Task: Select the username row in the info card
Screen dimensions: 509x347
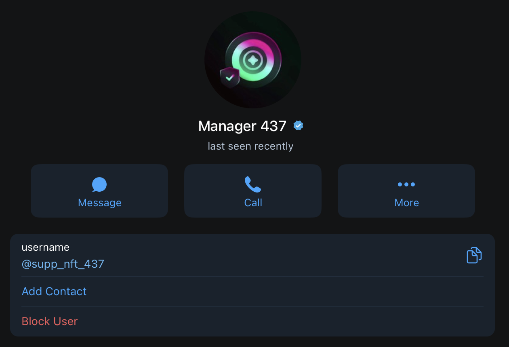Action: point(252,255)
